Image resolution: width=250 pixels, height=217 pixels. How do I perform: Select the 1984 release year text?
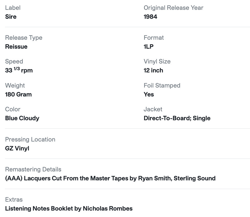[x=150, y=16]
